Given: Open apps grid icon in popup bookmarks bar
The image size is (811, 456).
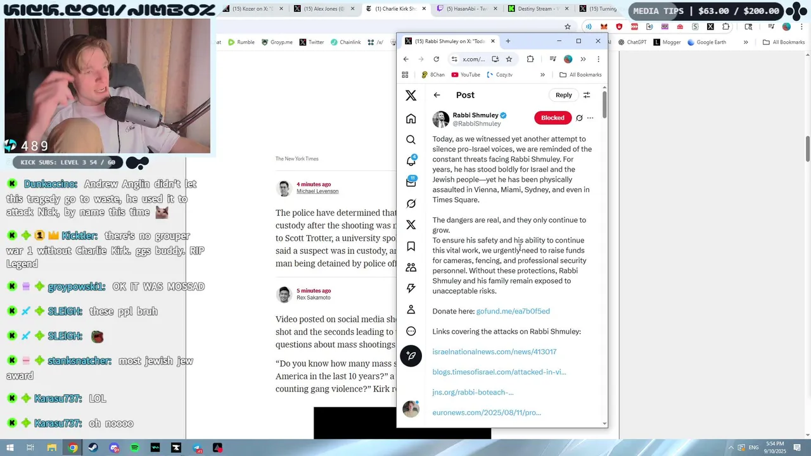Looking at the screenshot, I should tap(405, 75).
